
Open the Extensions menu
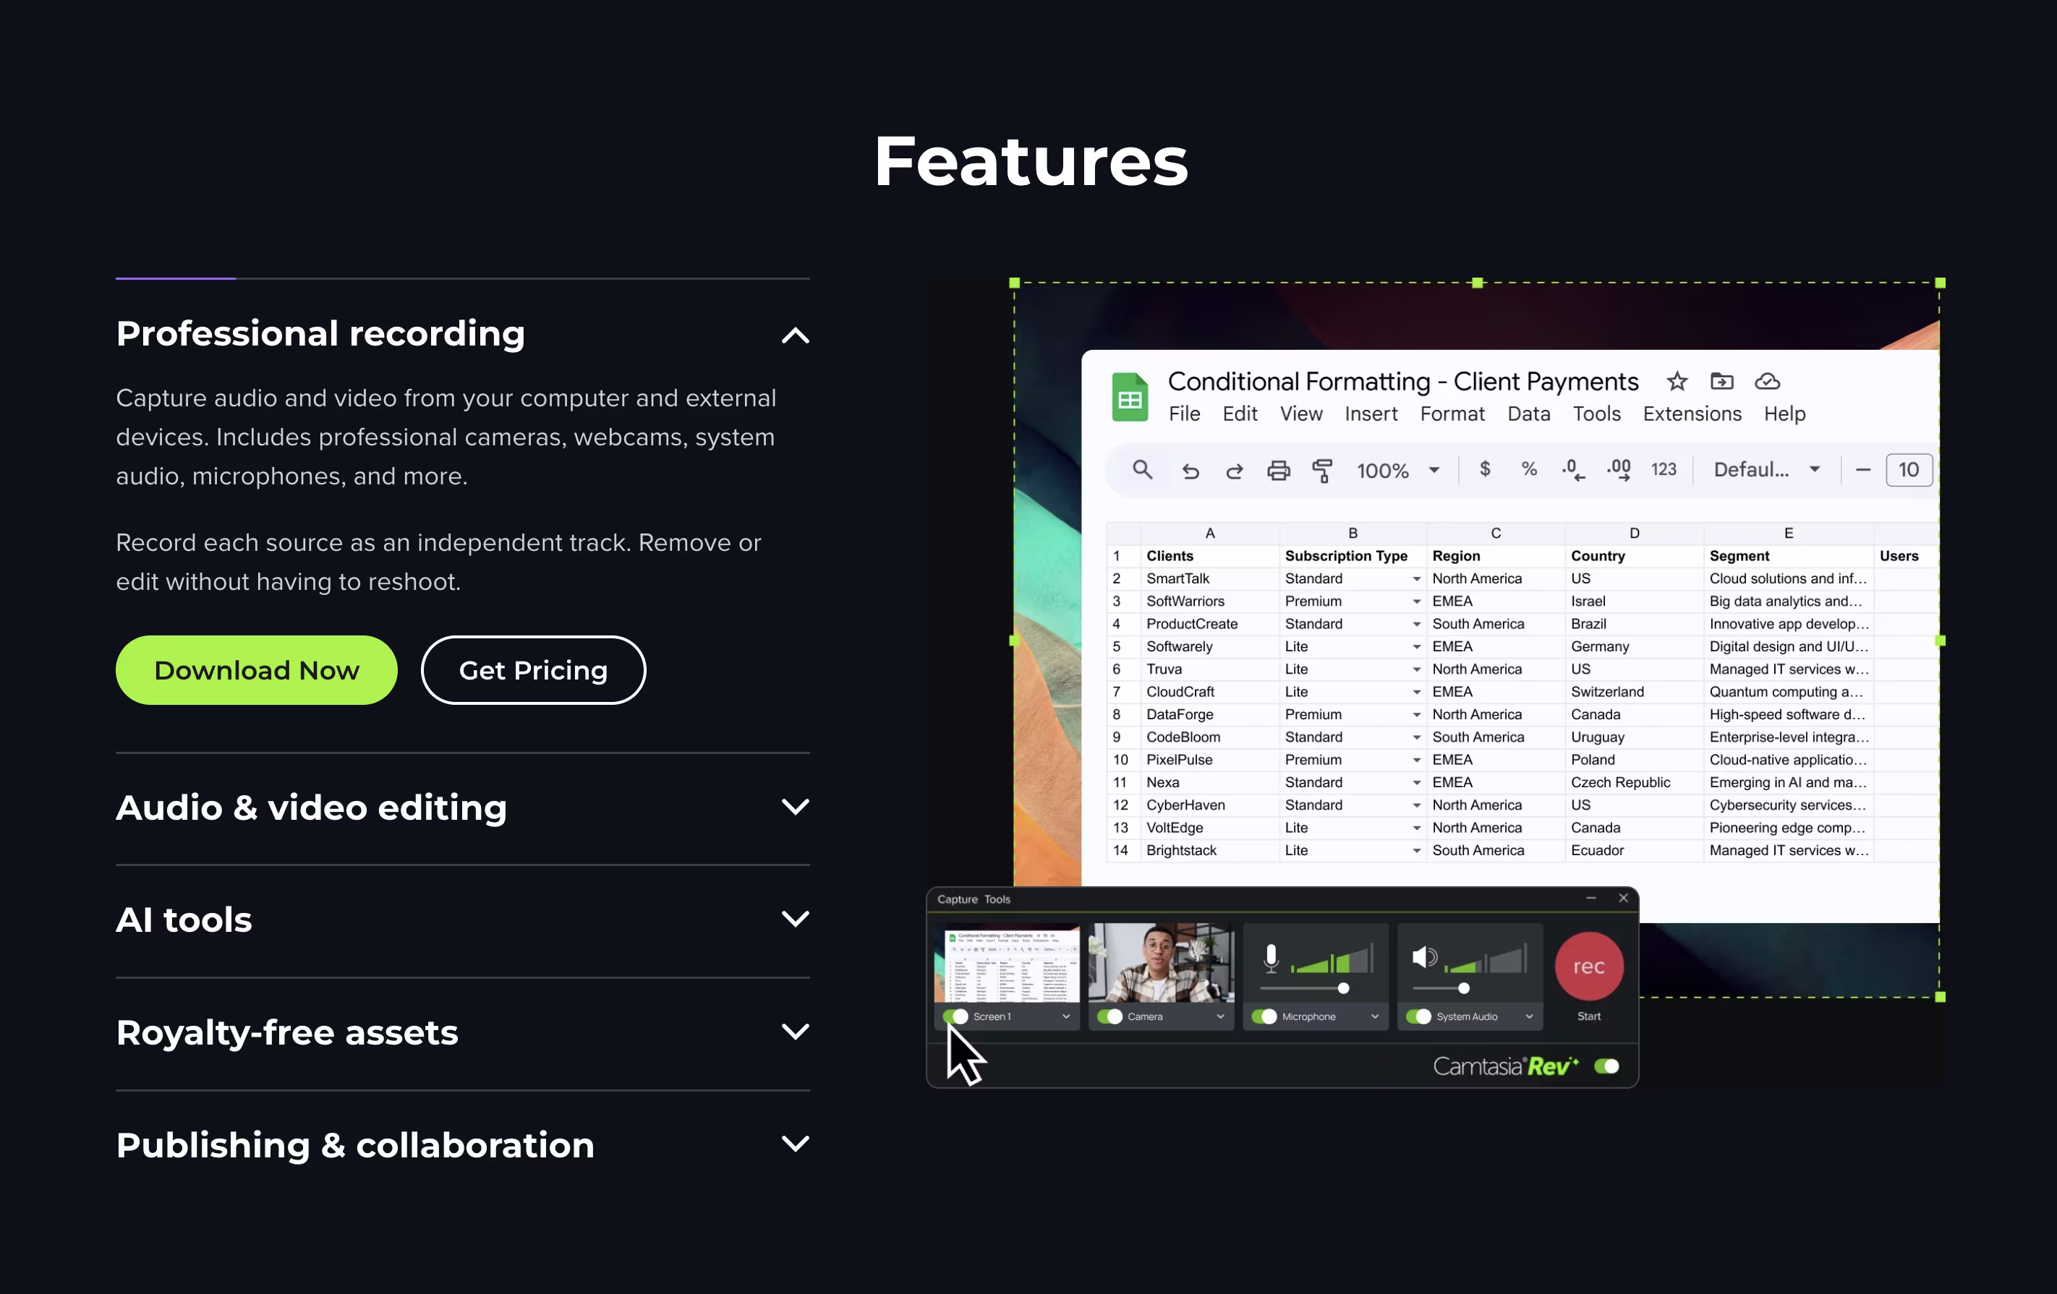[1692, 414]
